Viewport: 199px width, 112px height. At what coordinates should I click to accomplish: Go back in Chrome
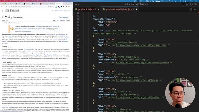coord(2,7)
